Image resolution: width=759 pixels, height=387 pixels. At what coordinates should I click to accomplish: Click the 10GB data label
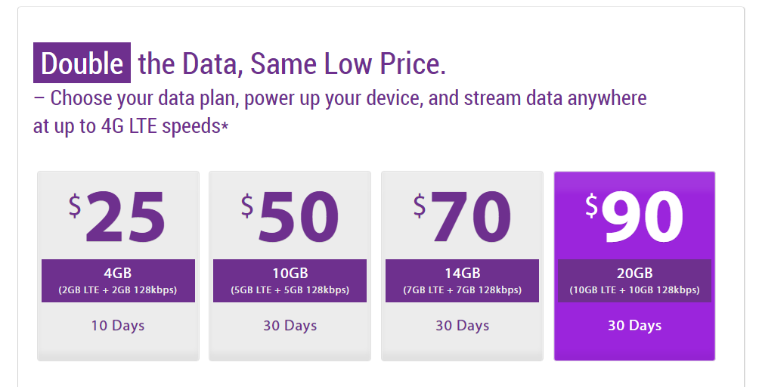click(290, 274)
